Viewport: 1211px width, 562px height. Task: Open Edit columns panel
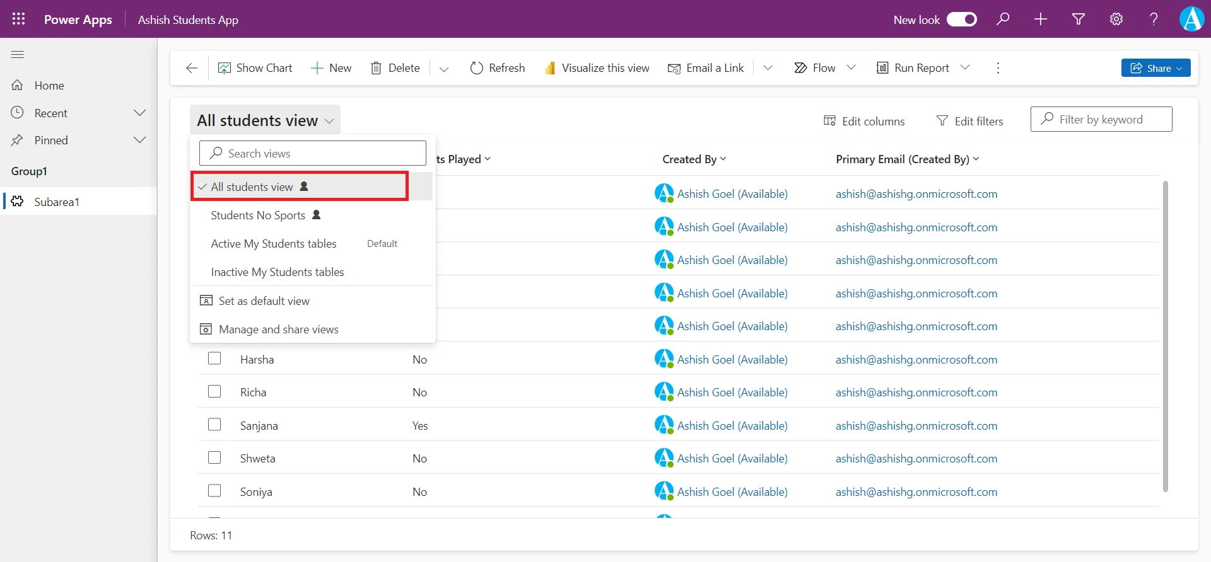click(x=864, y=121)
